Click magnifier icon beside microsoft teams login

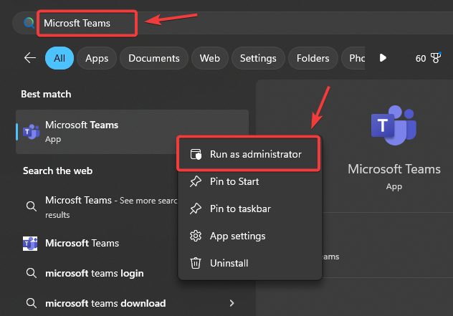[32, 273]
